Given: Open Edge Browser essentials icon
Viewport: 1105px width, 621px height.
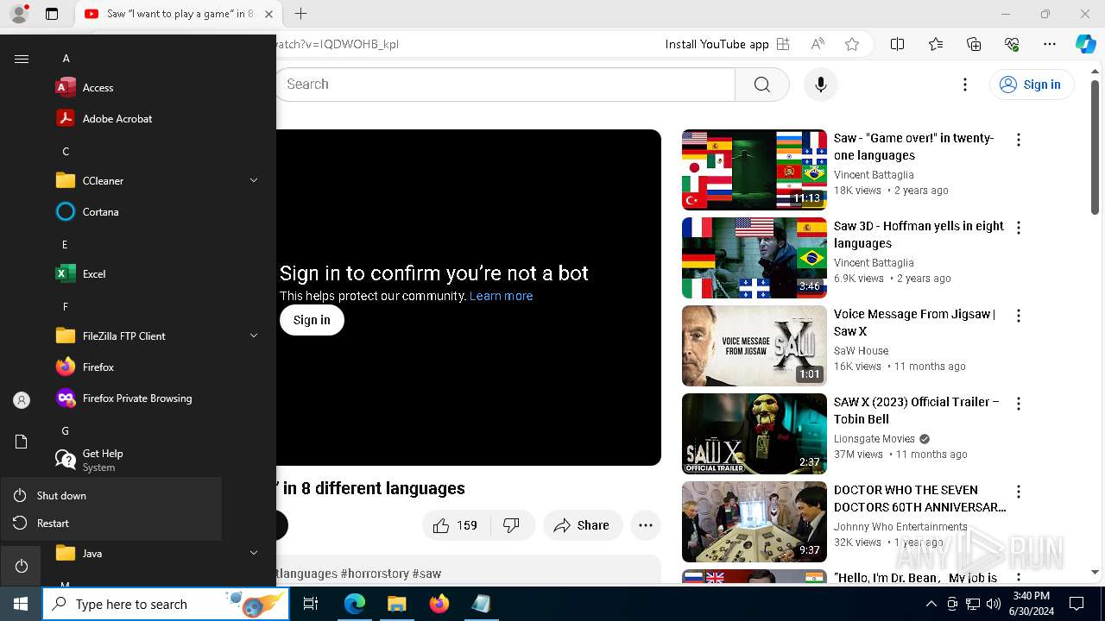Looking at the screenshot, I should 1012,44.
